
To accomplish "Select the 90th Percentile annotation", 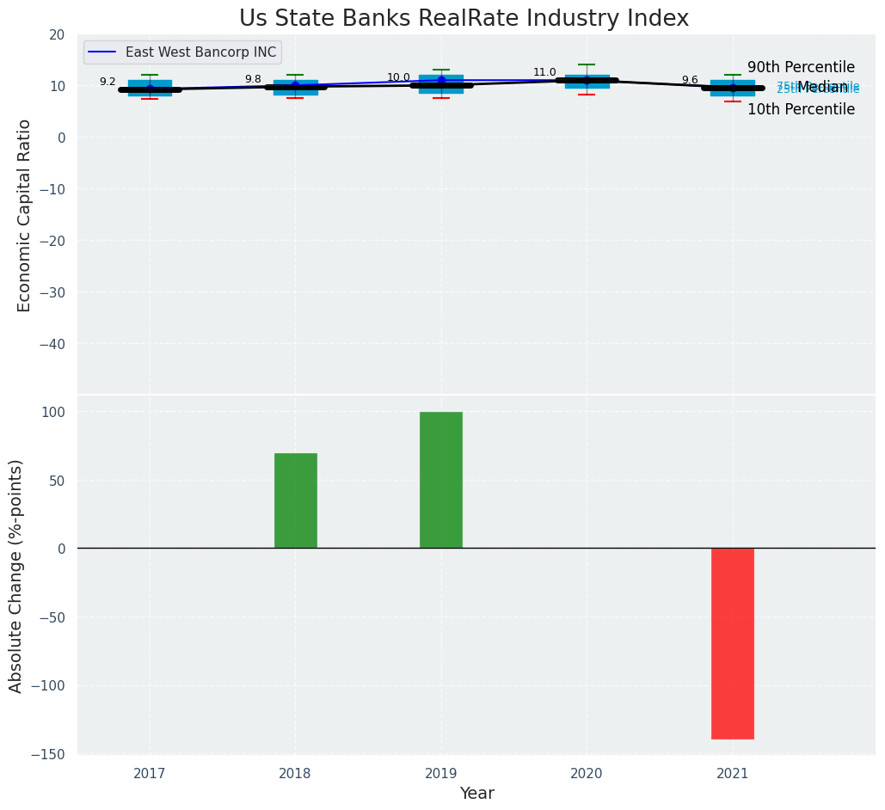I will (x=801, y=67).
